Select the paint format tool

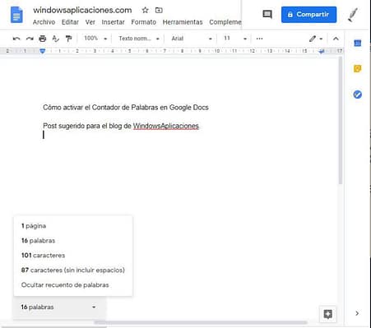68,39
